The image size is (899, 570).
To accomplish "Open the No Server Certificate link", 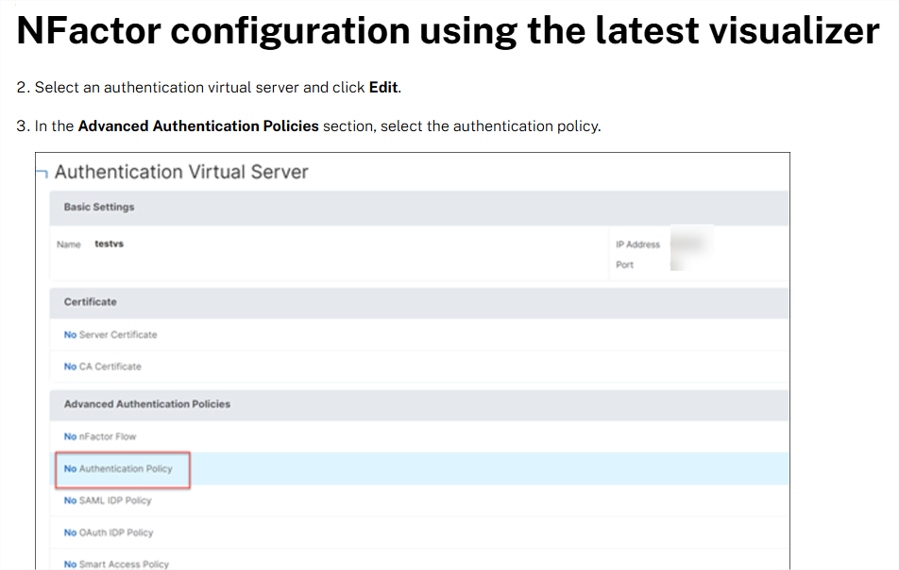I will tap(110, 335).
